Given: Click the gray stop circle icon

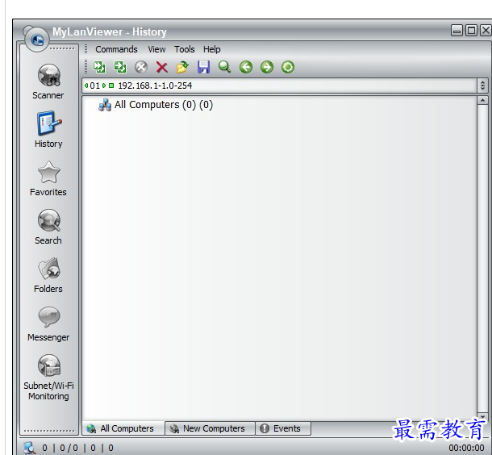Looking at the screenshot, I should (141, 67).
